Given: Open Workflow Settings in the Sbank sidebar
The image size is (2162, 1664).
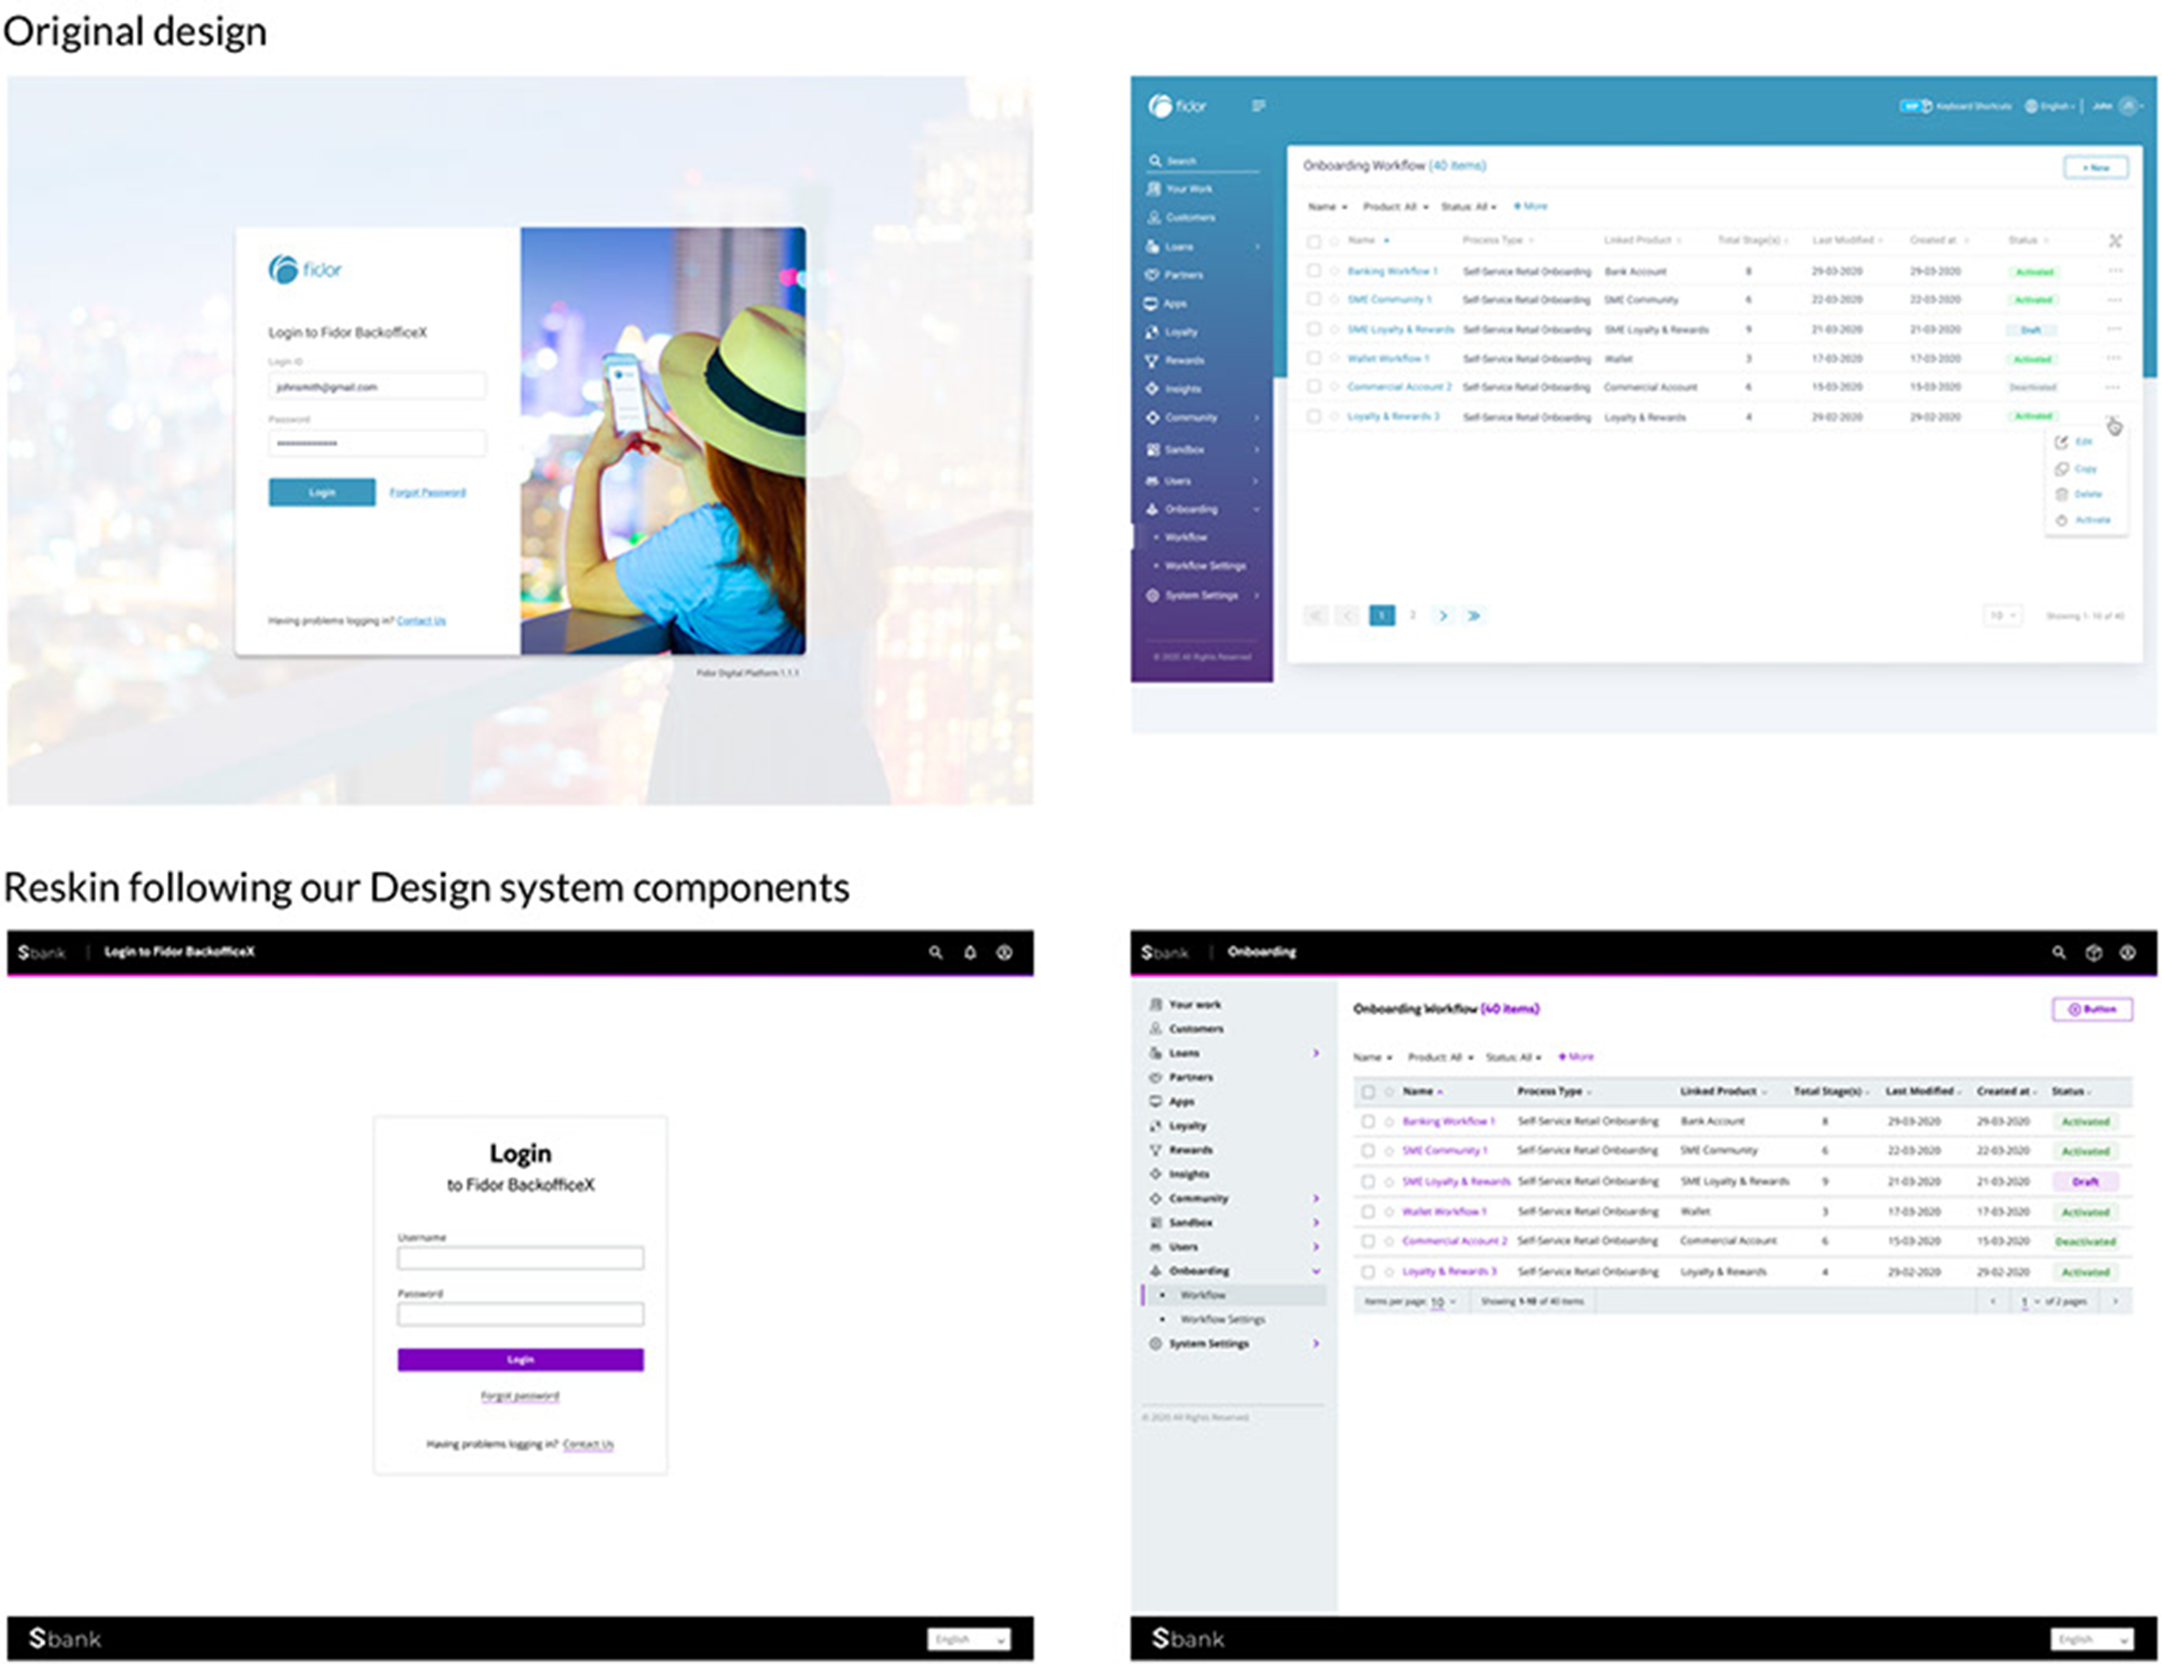Looking at the screenshot, I should click(x=1222, y=1320).
